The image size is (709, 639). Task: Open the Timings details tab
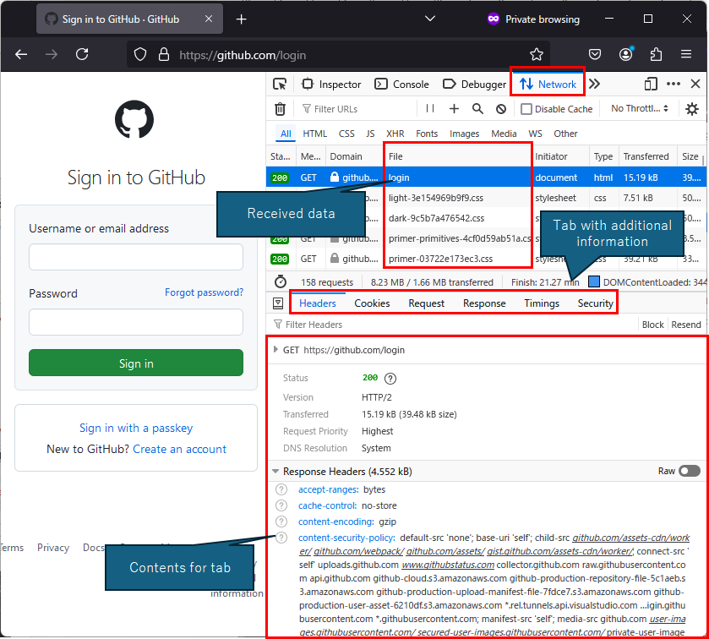[x=541, y=303]
